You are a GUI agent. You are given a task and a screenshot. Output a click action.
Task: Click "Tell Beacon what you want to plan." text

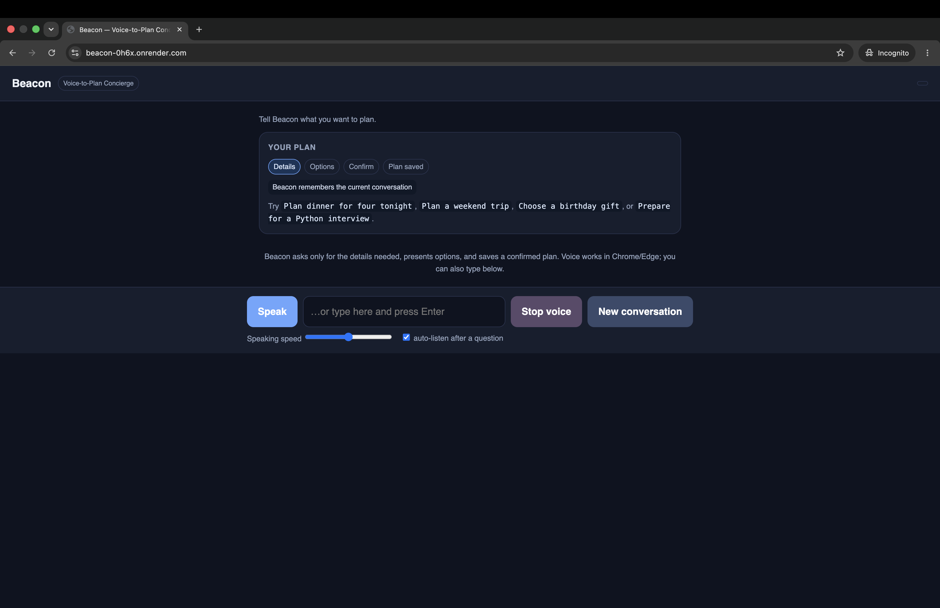317,119
